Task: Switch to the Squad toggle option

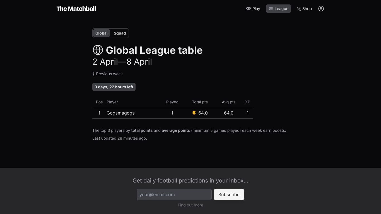Action: 120,33
